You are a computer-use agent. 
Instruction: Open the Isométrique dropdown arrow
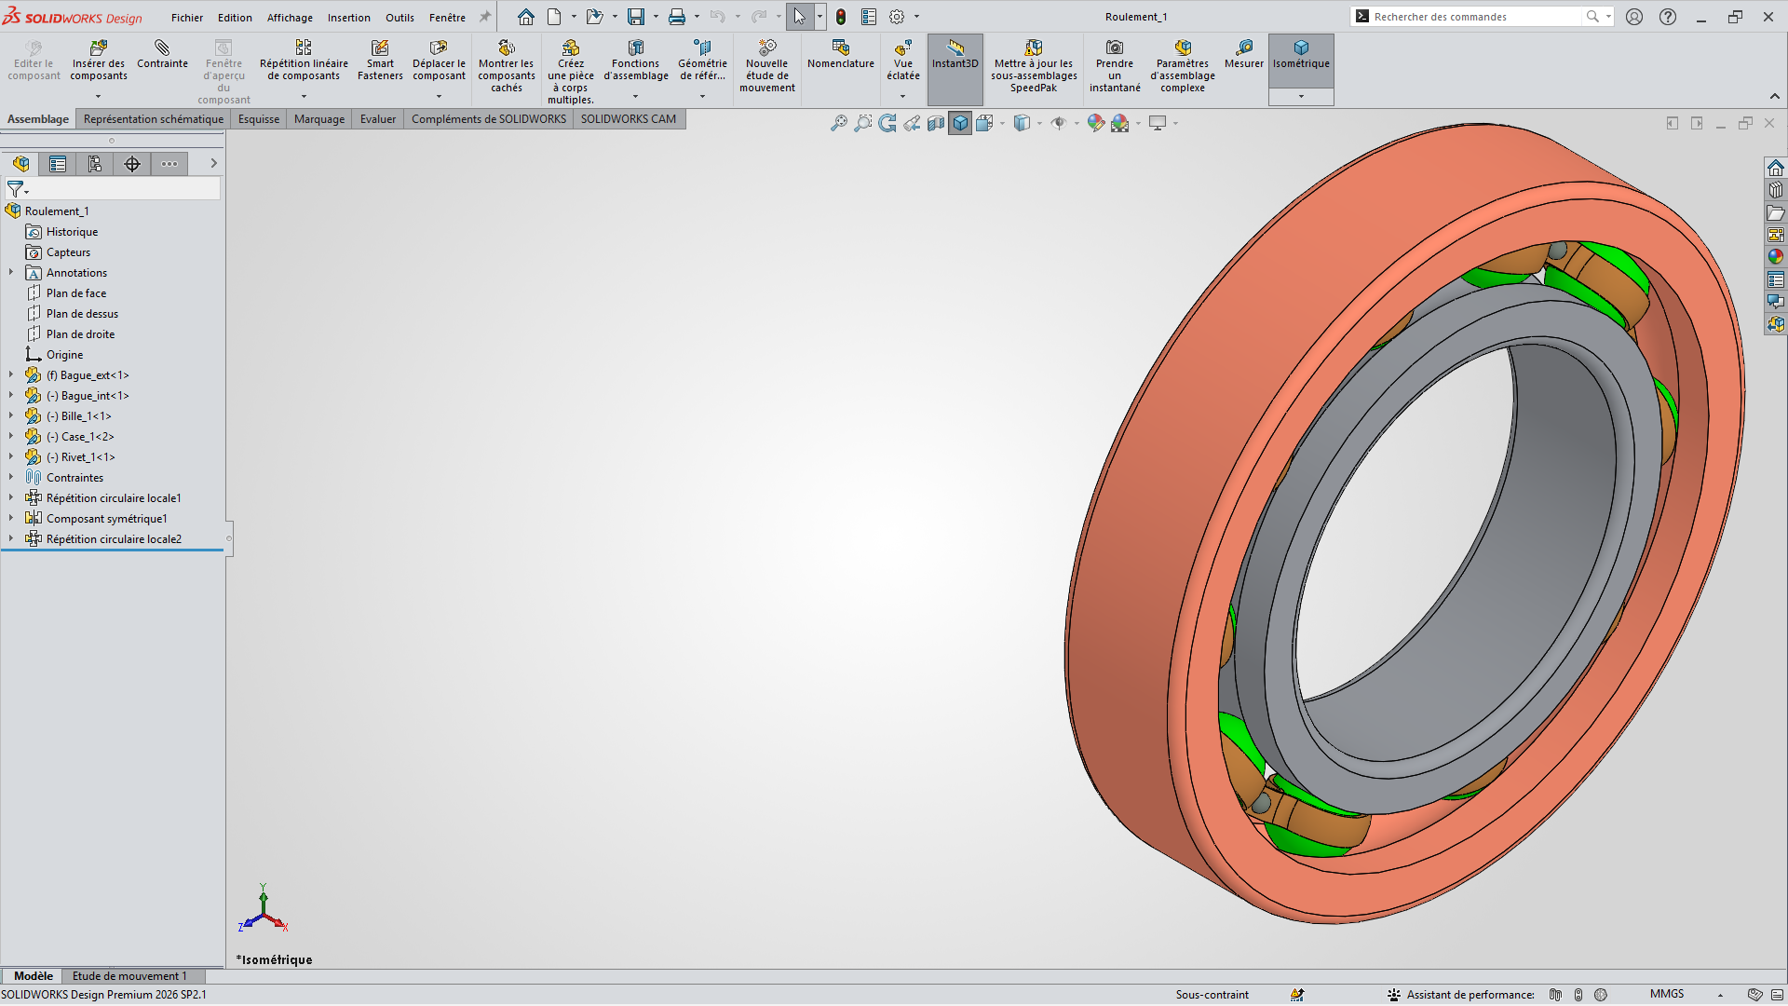point(1301,97)
